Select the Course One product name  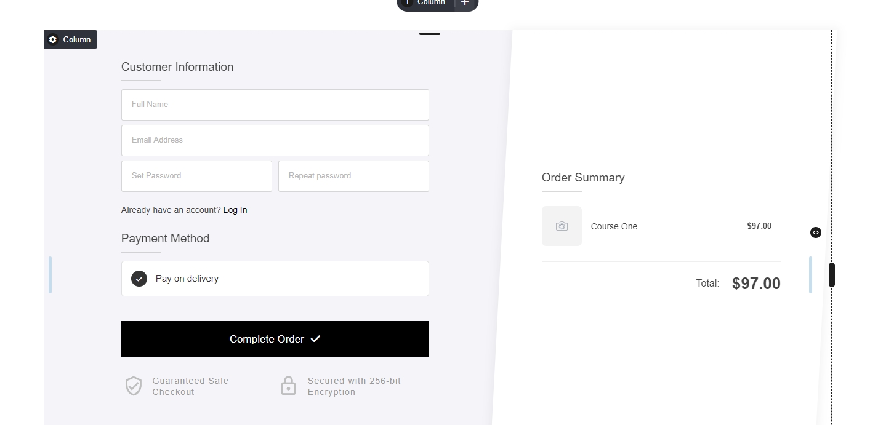click(x=614, y=226)
